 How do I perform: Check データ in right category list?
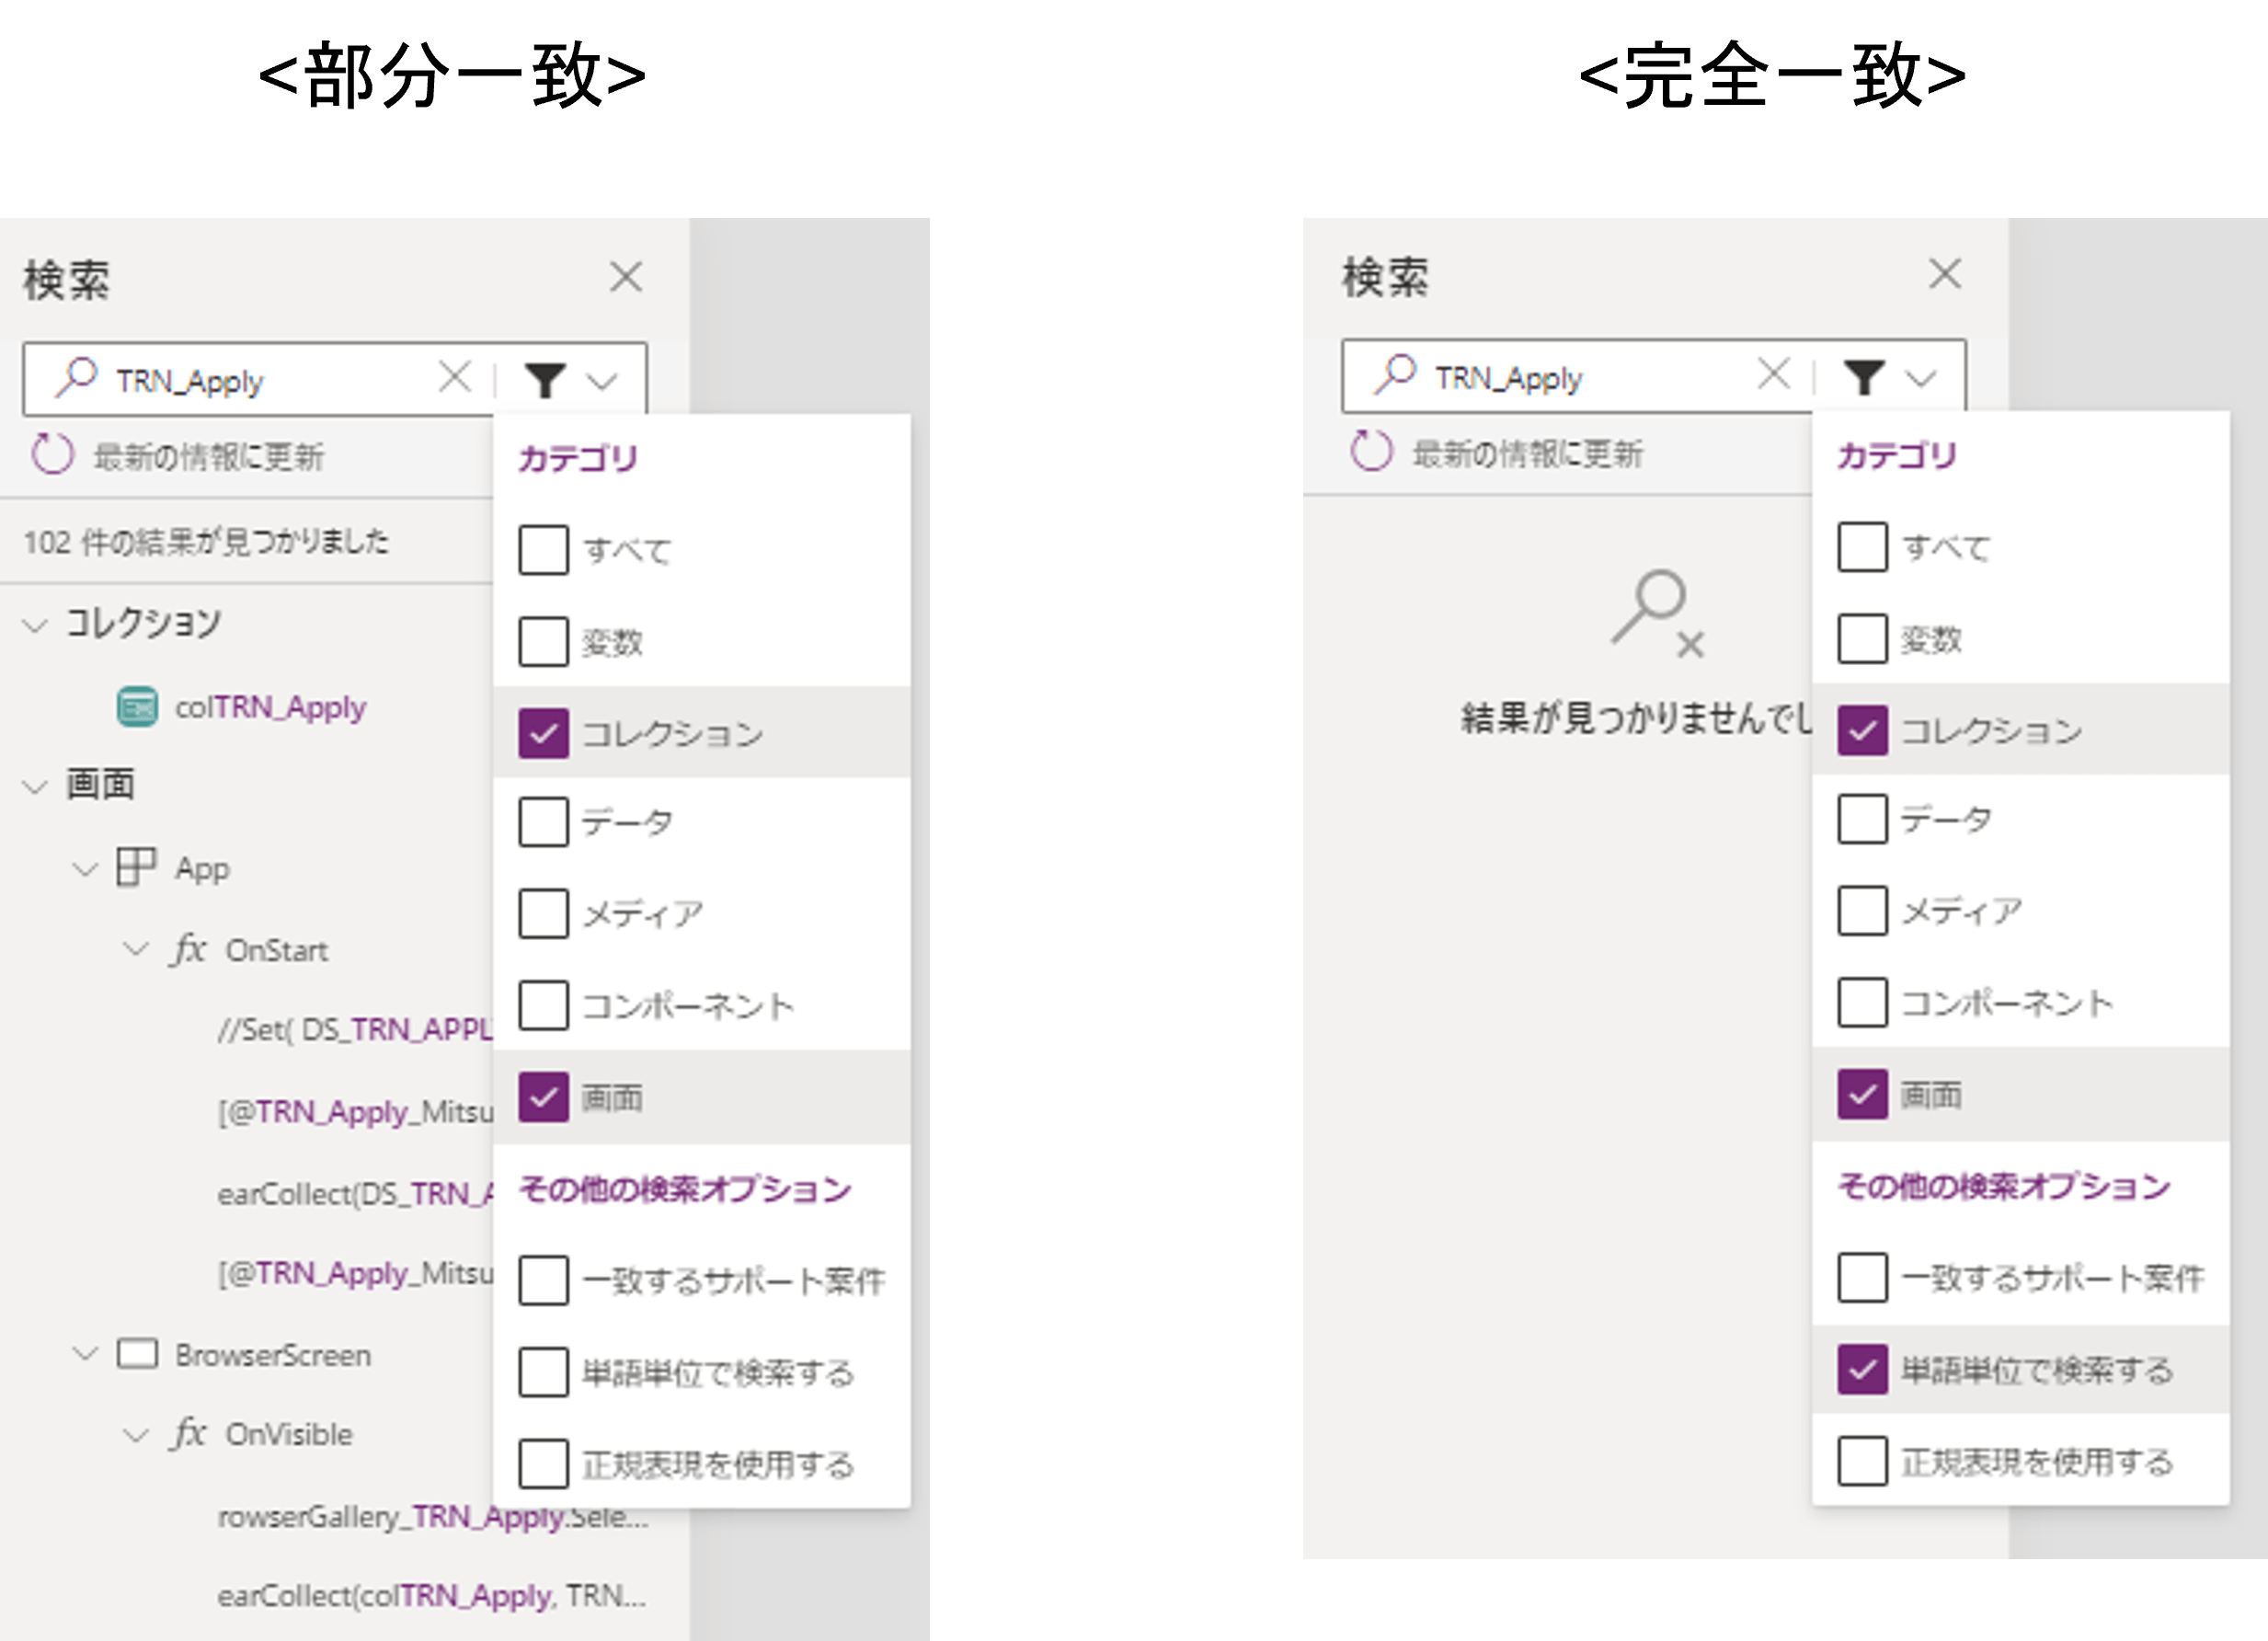tap(1863, 819)
